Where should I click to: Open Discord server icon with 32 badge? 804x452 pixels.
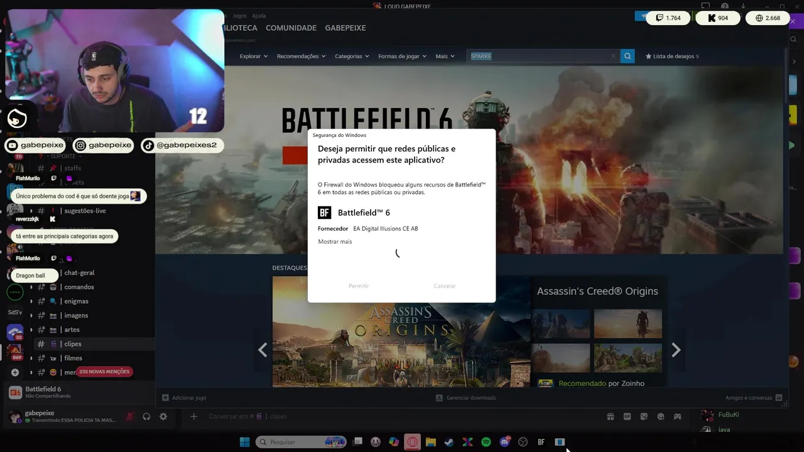15,332
